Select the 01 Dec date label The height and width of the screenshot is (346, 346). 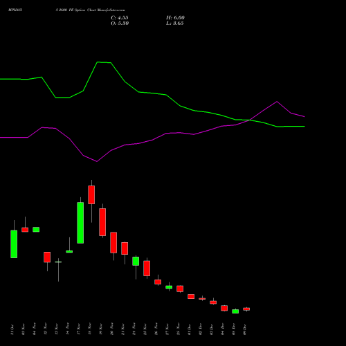[x=190, y=329]
